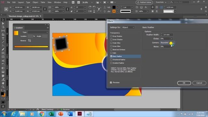
Task: Click the reference point locator grid
Action: click(6, 9)
